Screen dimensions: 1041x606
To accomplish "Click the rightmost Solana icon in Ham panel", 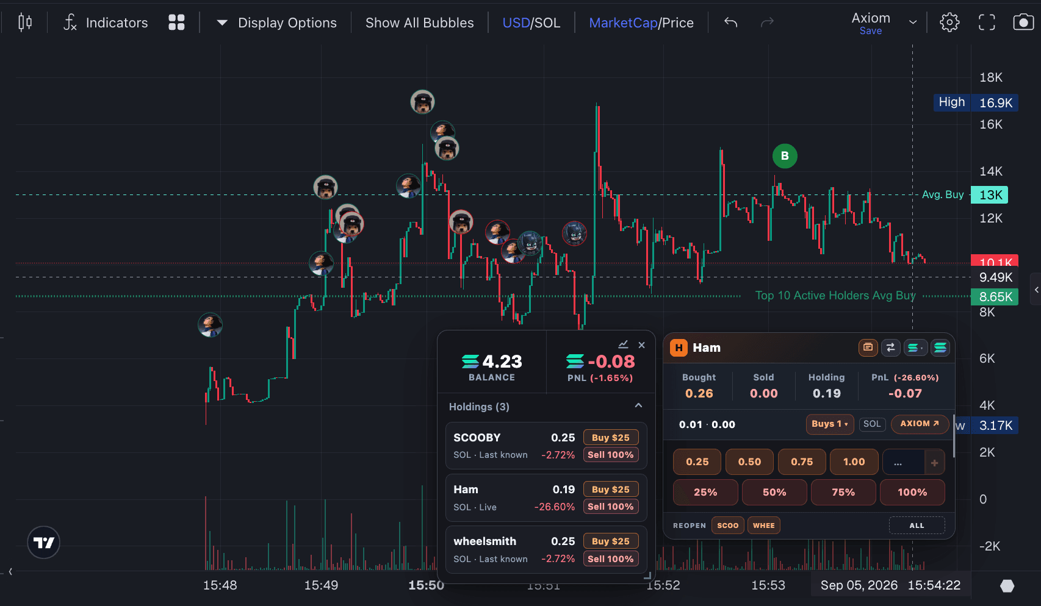I will 940,348.
